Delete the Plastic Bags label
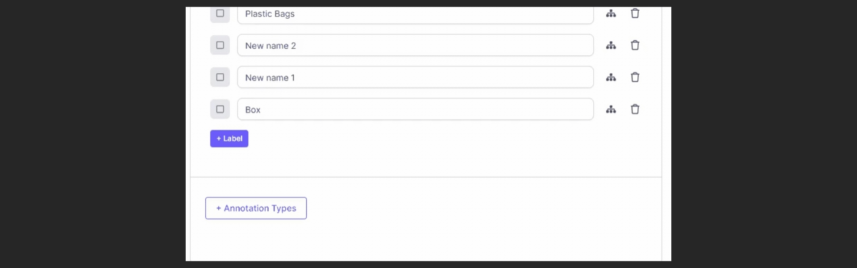Image resolution: width=857 pixels, height=268 pixels. (635, 13)
